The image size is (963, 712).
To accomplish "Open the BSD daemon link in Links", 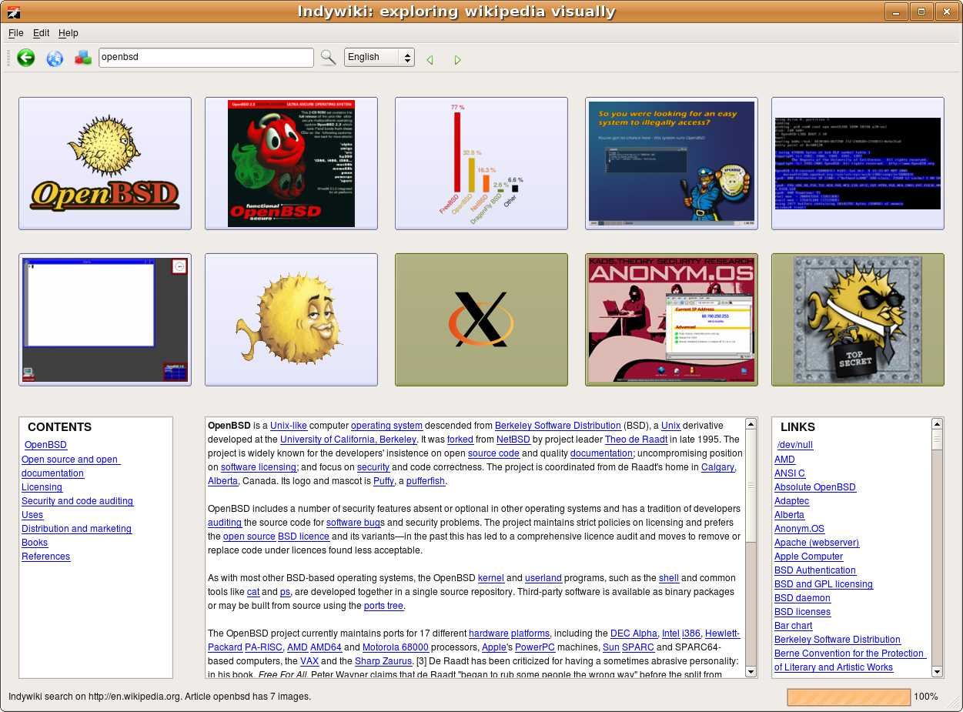I will point(802,598).
